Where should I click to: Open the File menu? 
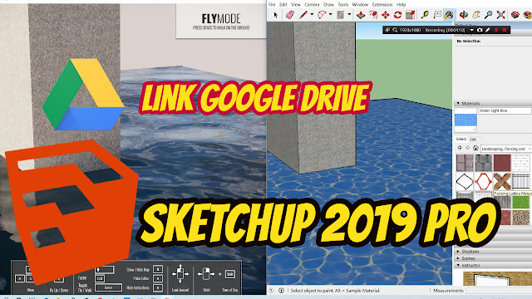[x=272, y=5]
